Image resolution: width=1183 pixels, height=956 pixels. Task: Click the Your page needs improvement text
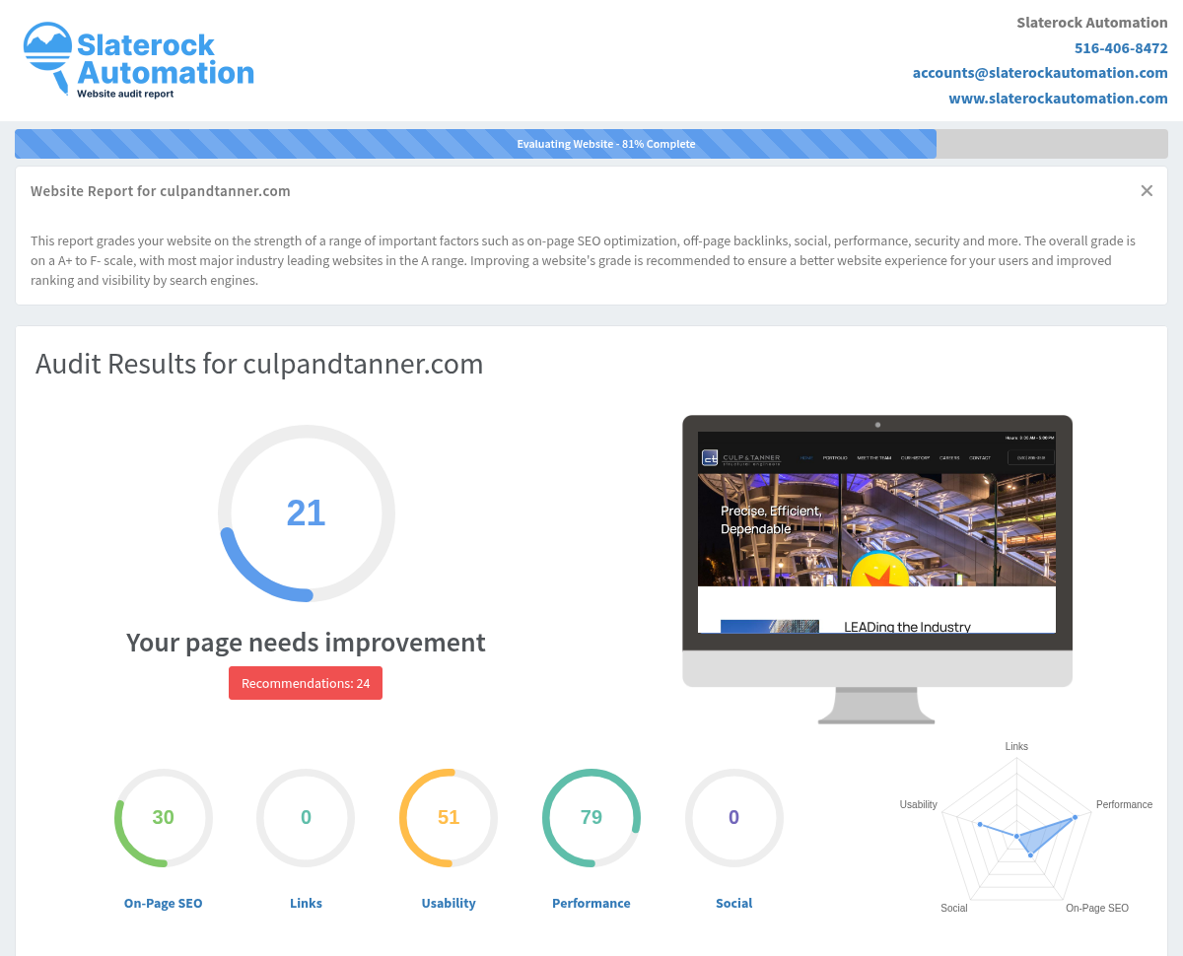tap(306, 642)
